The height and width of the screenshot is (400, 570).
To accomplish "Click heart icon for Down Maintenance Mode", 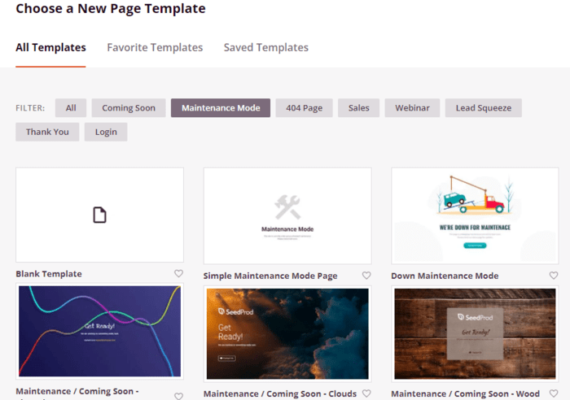I will click(x=554, y=276).
